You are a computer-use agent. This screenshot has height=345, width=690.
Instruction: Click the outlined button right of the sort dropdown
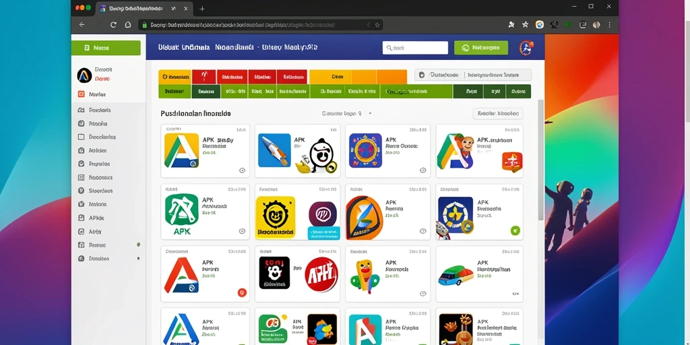click(498, 113)
